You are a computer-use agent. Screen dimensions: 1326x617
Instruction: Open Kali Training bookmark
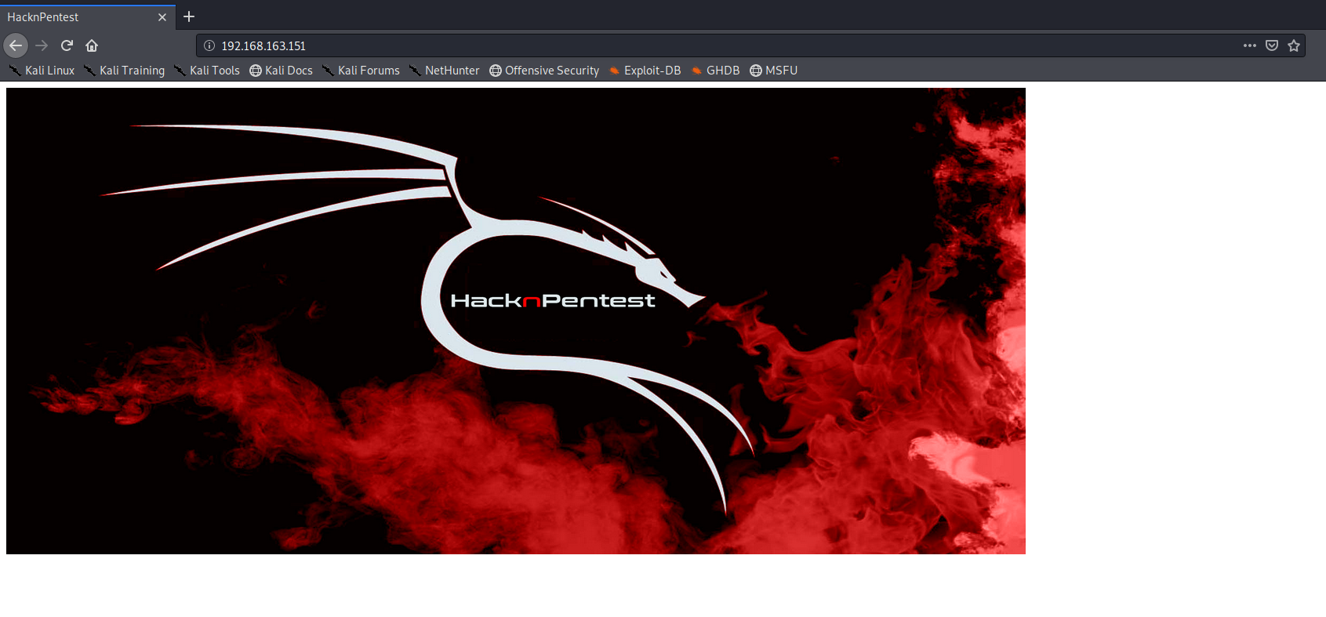coord(125,71)
